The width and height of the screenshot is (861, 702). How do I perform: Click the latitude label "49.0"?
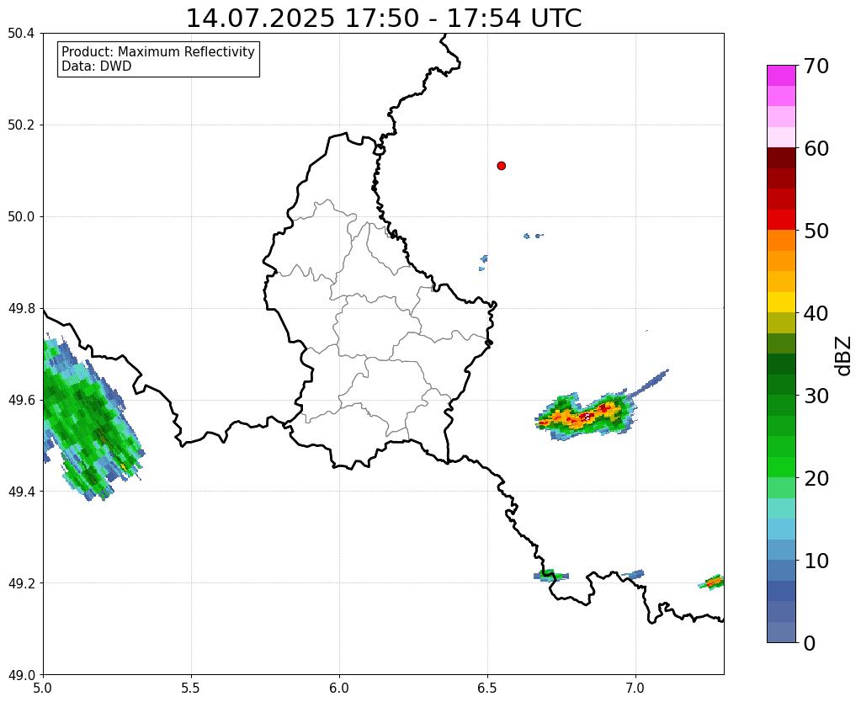click(21, 674)
